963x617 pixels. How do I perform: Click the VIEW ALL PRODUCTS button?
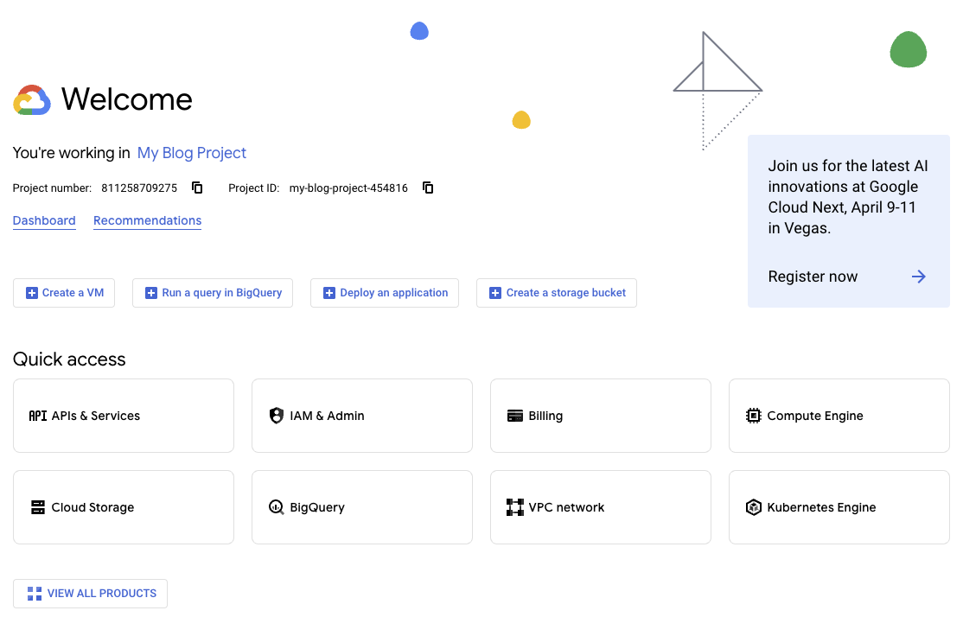pos(90,594)
